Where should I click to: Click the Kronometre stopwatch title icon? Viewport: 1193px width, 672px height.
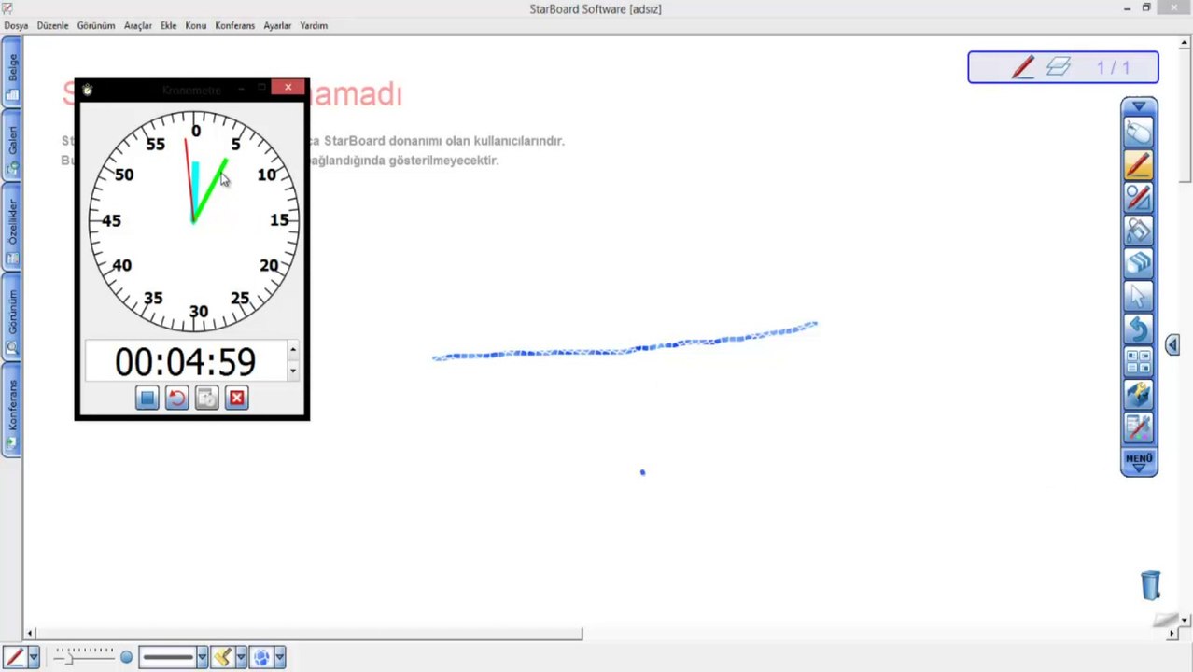87,90
